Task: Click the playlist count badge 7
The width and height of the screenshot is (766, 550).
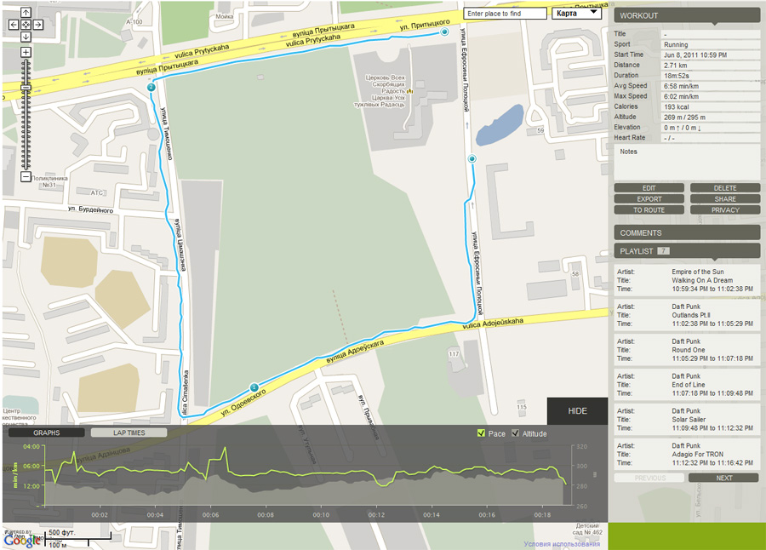Action: (x=663, y=251)
